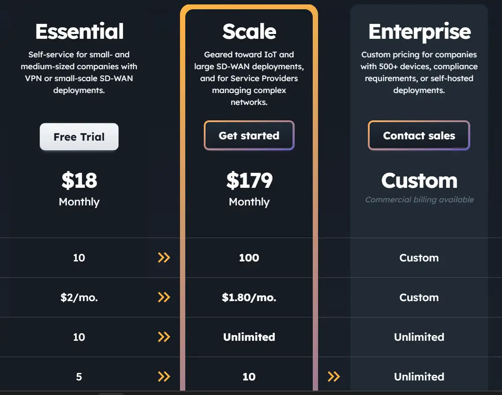The image size is (502, 395).
Task: Start the Essential plan Free Trial
Action: [x=79, y=137]
